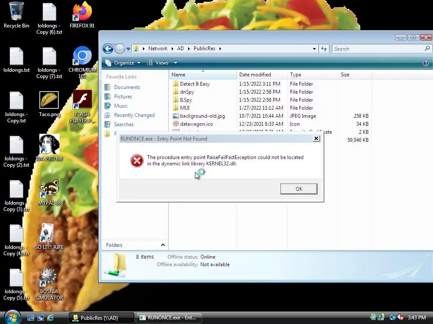Switch to PublicRes (\\AD) taskbar button
The image size is (433, 324).
(101, 318)
